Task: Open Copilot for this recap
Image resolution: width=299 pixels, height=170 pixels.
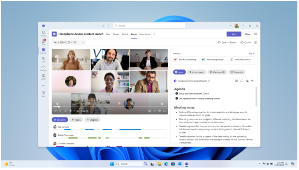Action: click(x=246, y=42)
